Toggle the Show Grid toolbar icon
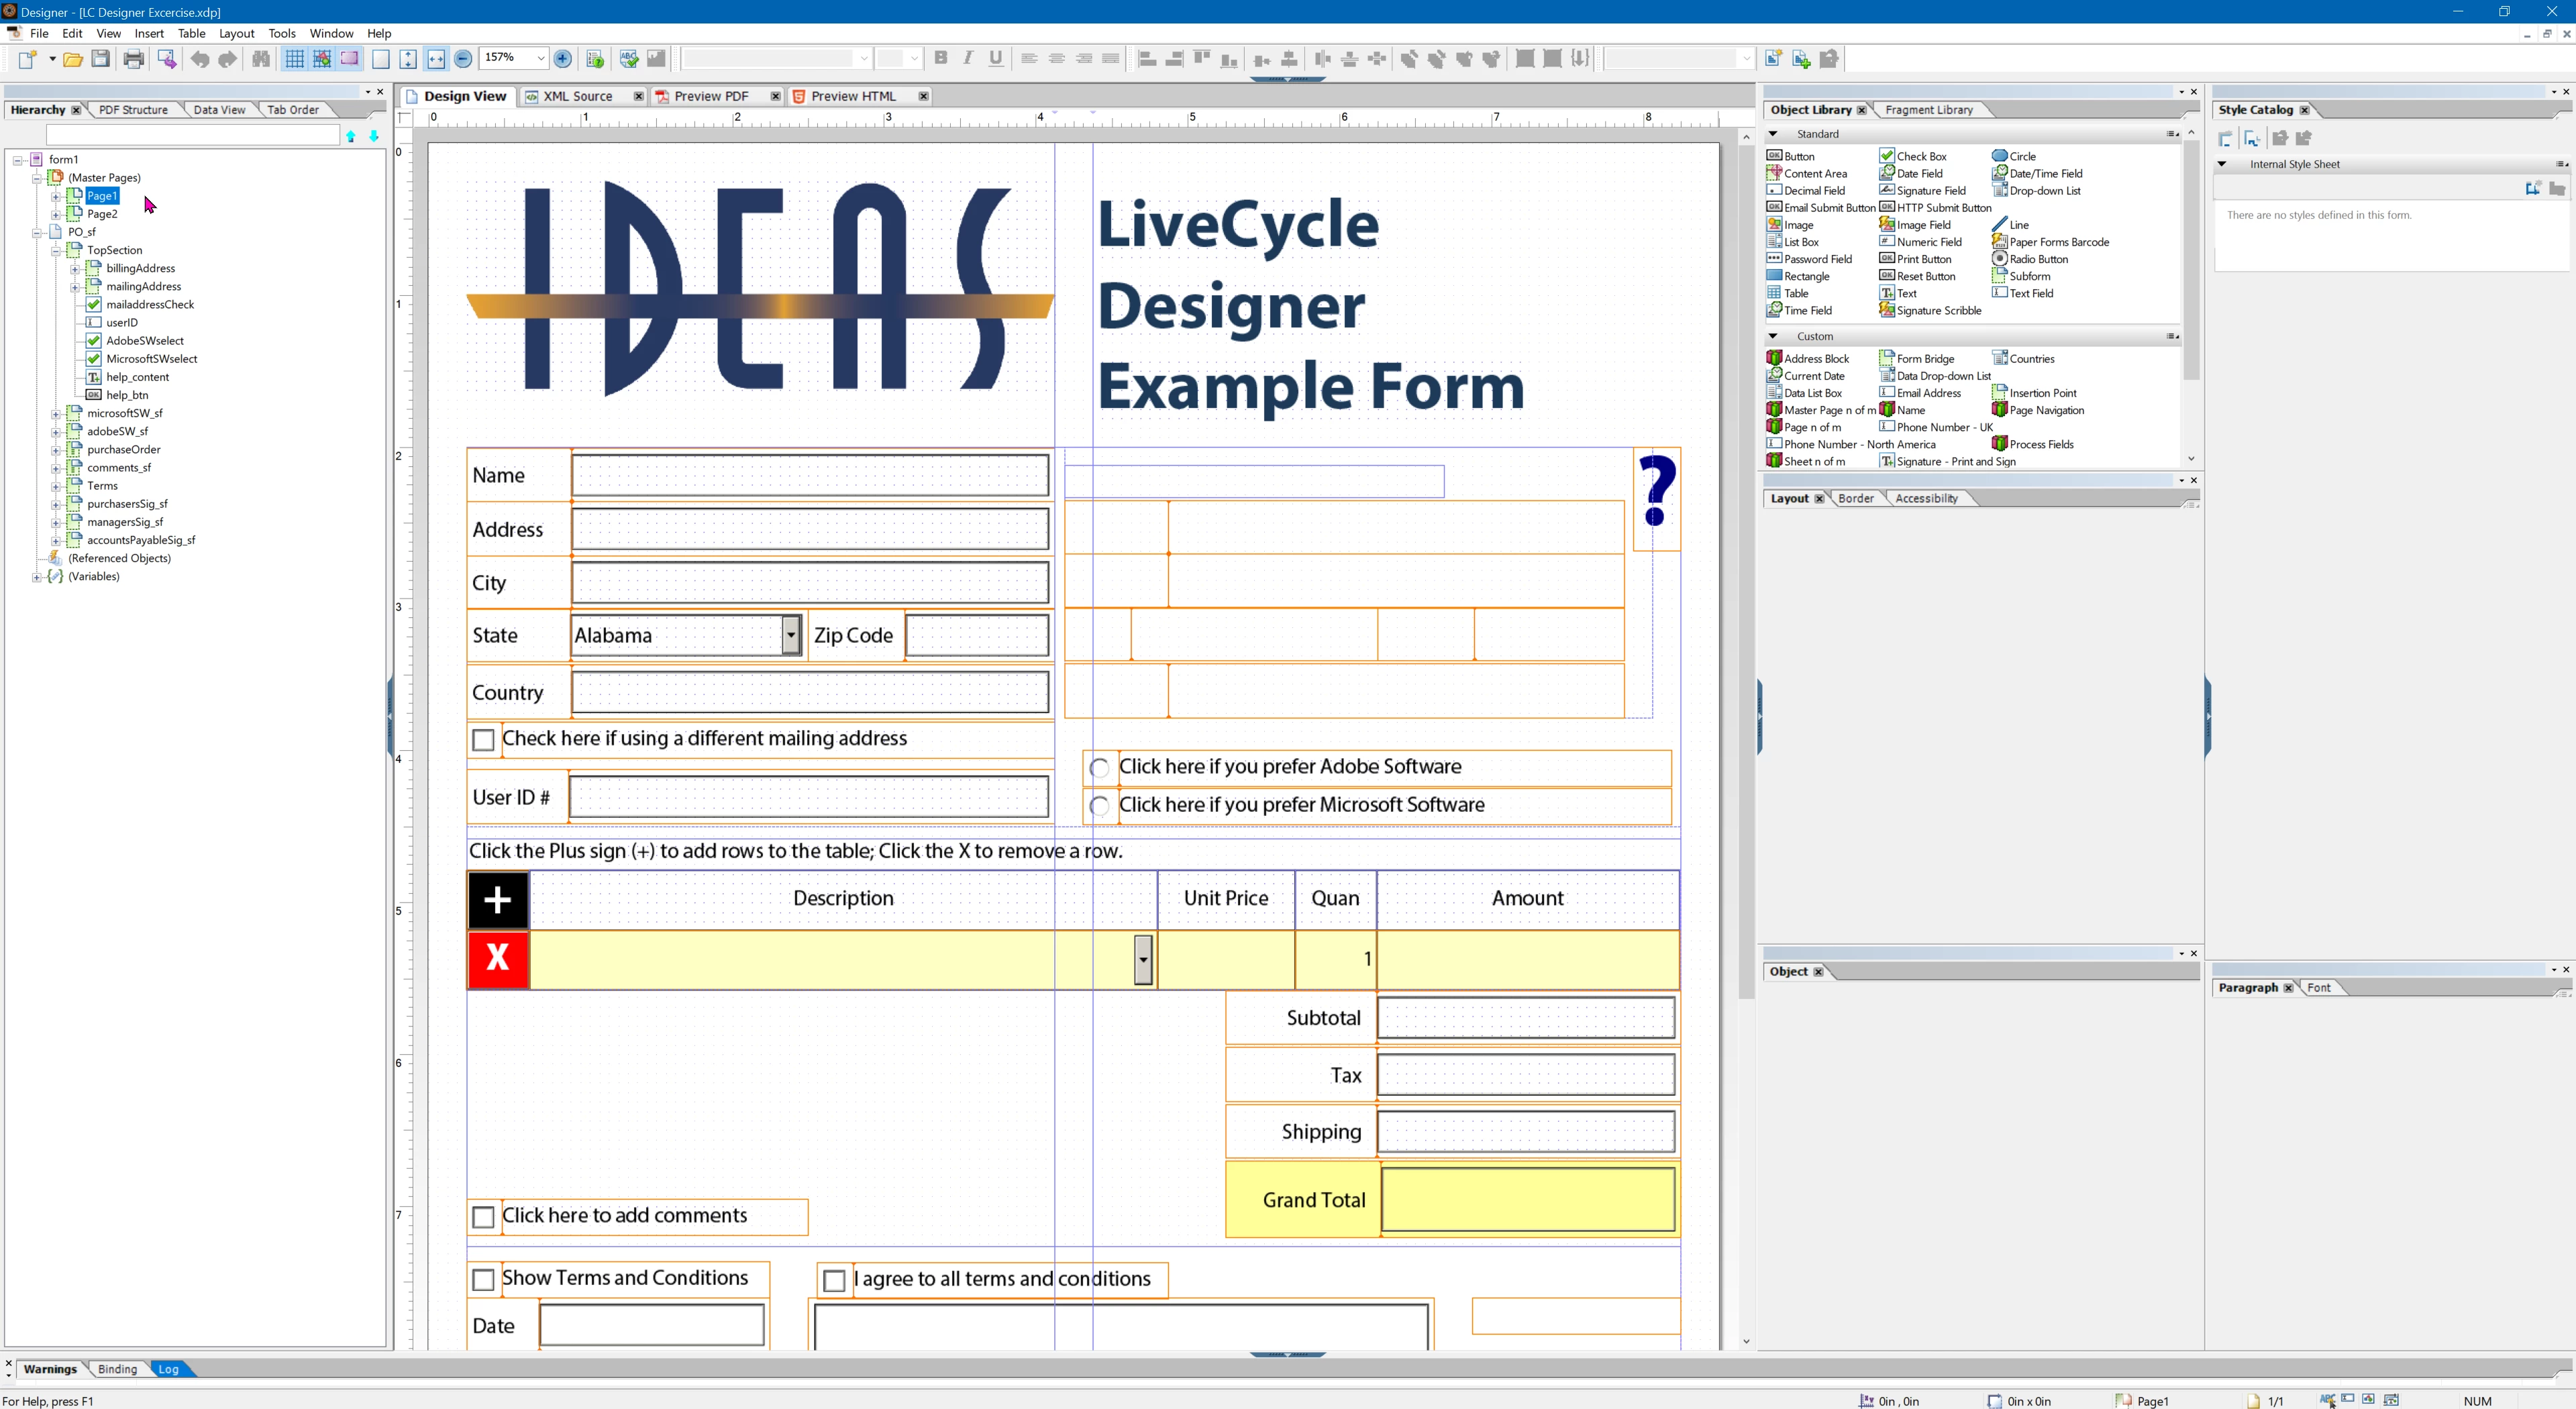The width and height of the screenshot is (2576, 1409). tap(294, 59)
